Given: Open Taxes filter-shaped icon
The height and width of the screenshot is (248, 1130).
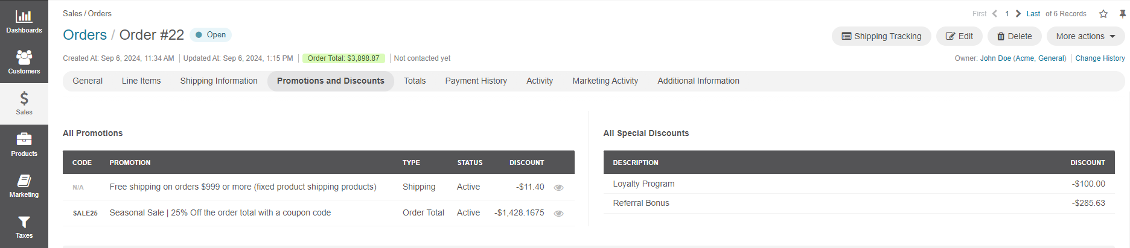Looking at the screenshot, I should coord(24,226).
